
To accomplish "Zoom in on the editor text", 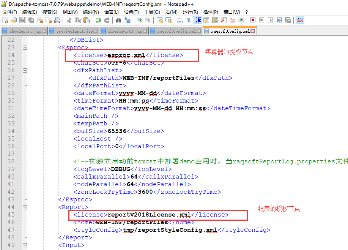I will 139,20.
